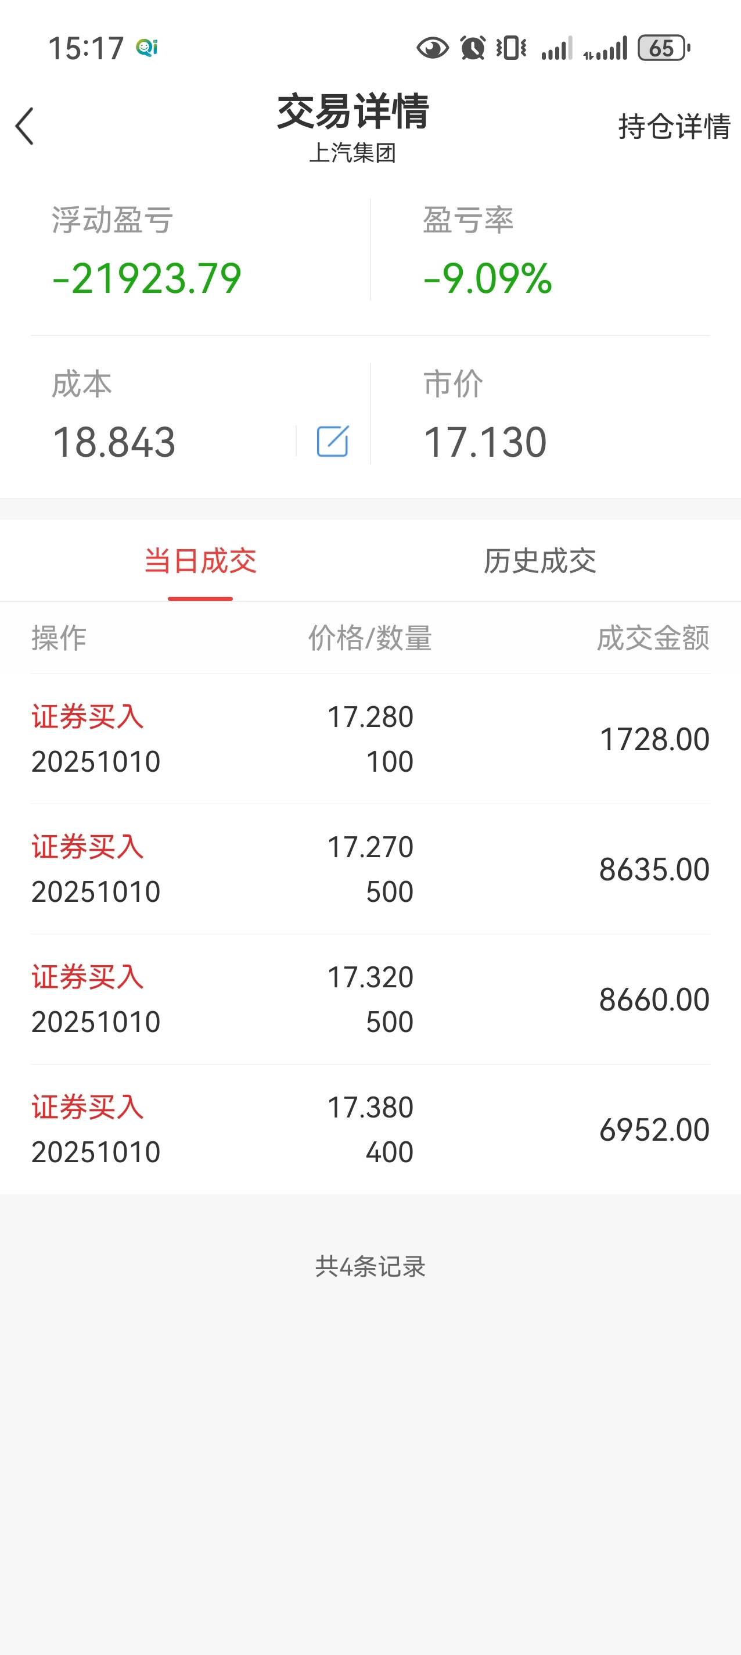Tap the green Qi app status icon
The width and height of the screenshot is (741, 1655).
[147, 48]
